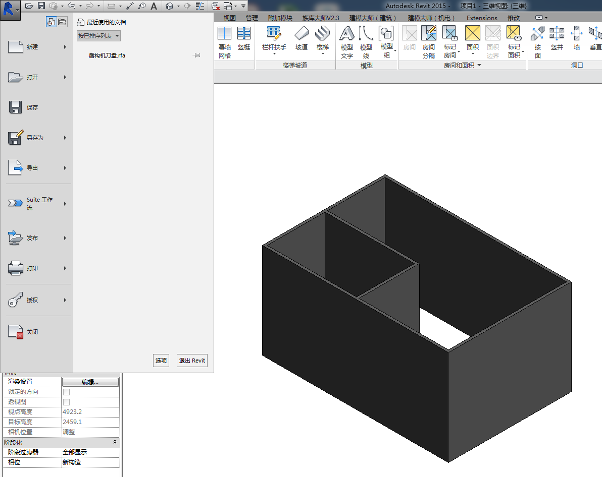Switch to the 修改 ribbon tab
This screenshot has width=602, height=477.
[513, 18]
